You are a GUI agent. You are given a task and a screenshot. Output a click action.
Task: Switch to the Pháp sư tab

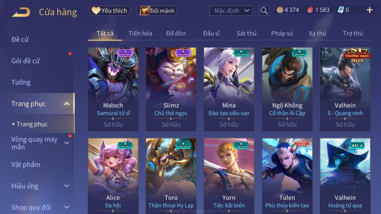(x=282, y=33)
